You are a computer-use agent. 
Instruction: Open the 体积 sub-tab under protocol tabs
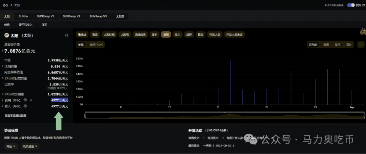point(44,24)
